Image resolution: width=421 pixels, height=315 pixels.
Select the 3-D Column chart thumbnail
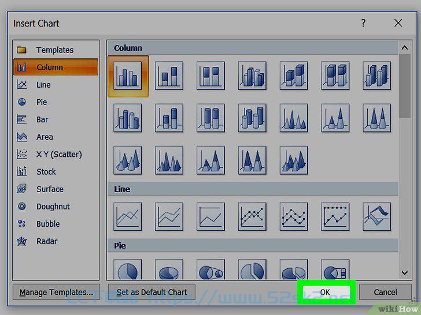(376, 76)
